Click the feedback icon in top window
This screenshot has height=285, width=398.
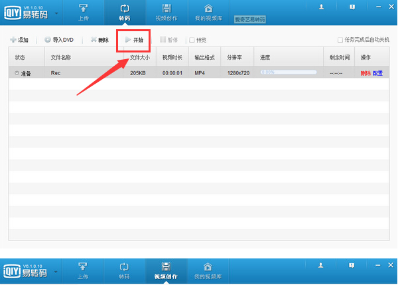coord(352,7)
